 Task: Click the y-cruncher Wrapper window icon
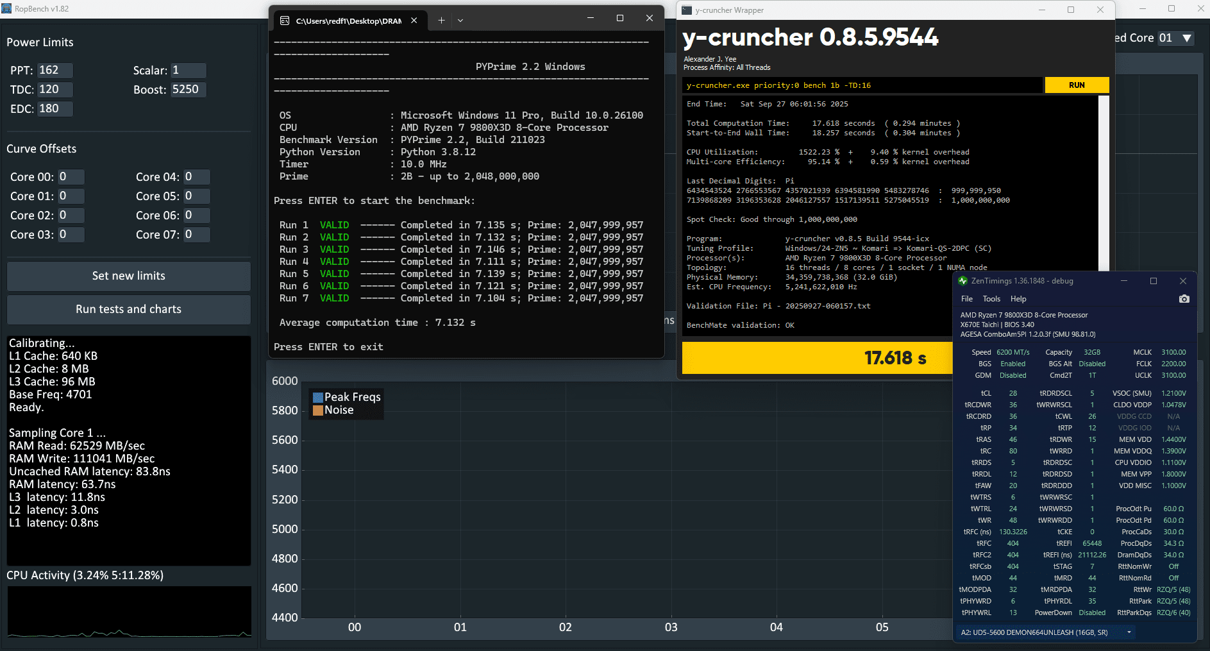[687, 10]
